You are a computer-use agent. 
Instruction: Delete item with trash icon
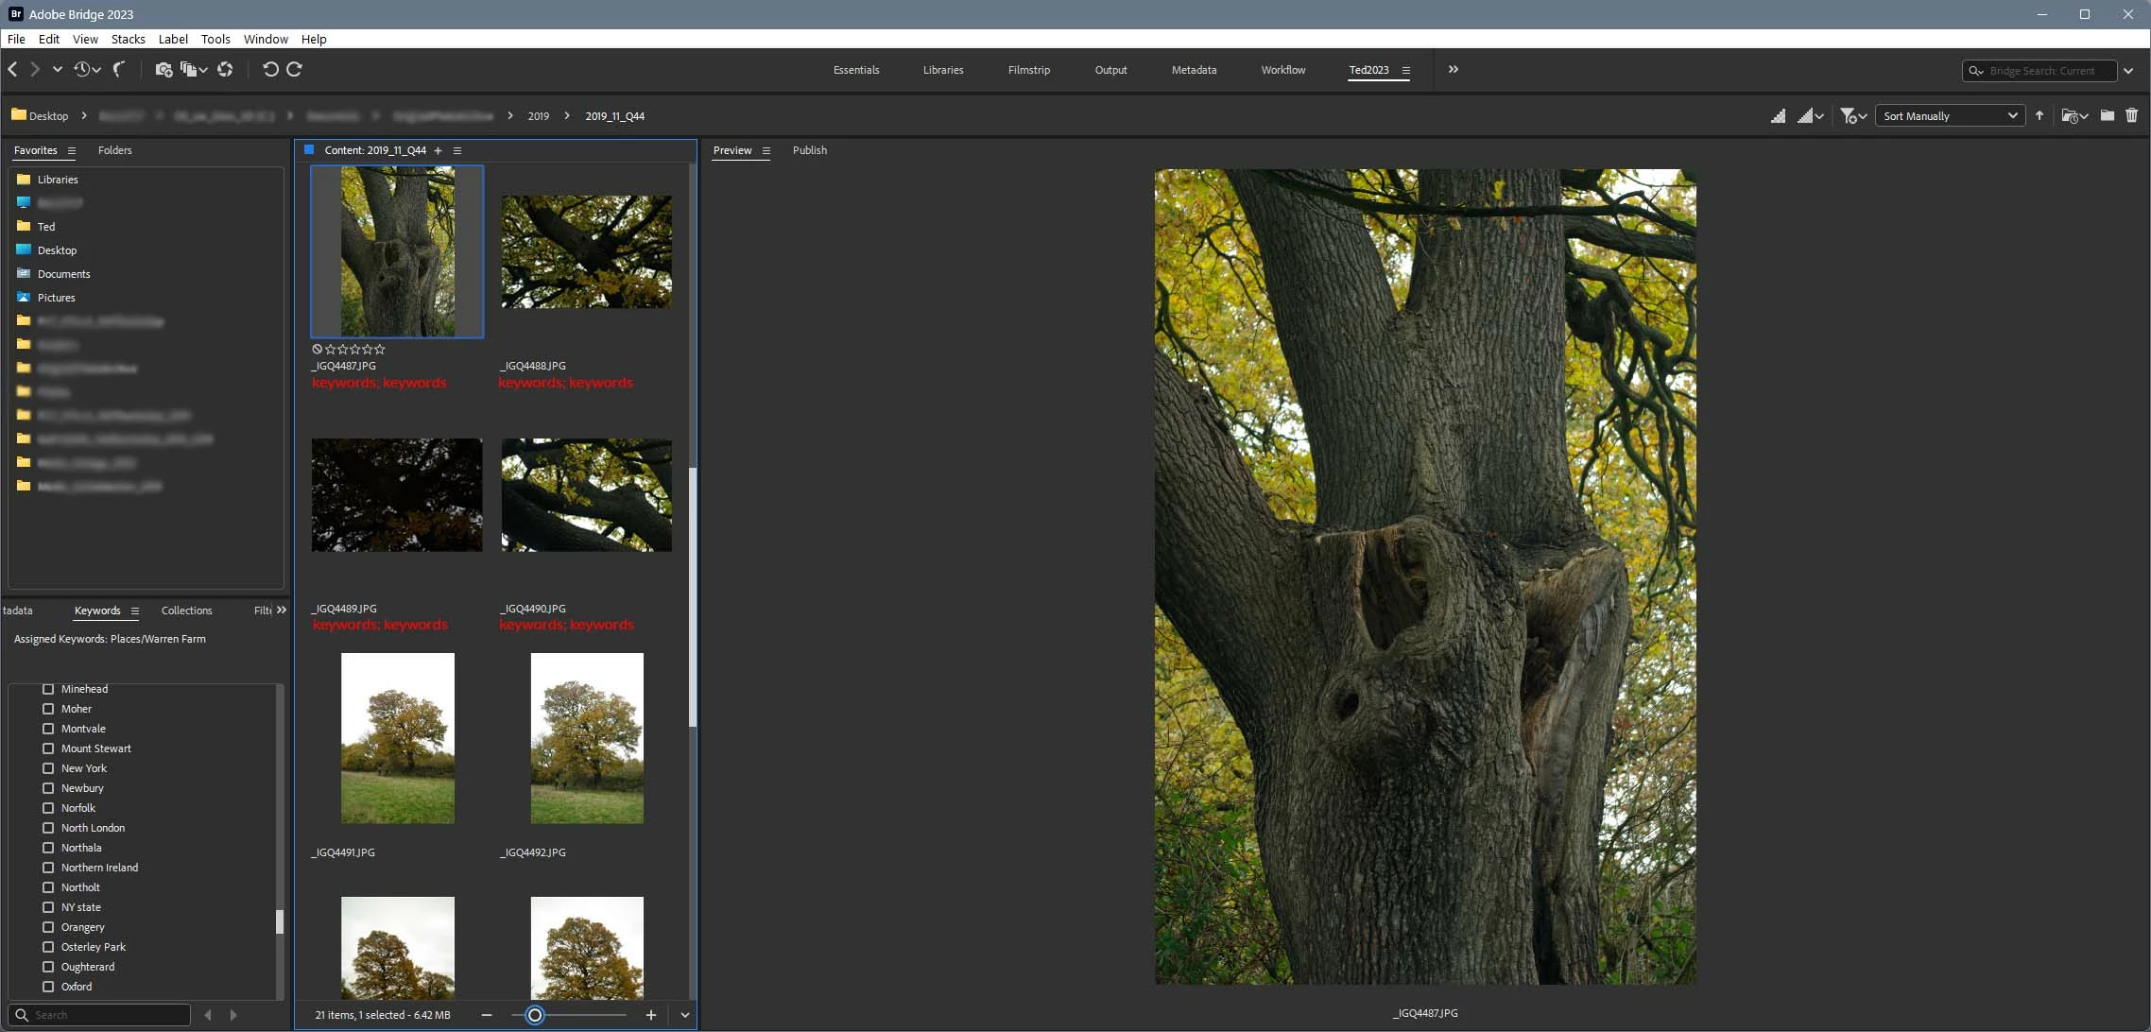(2131, 115)
